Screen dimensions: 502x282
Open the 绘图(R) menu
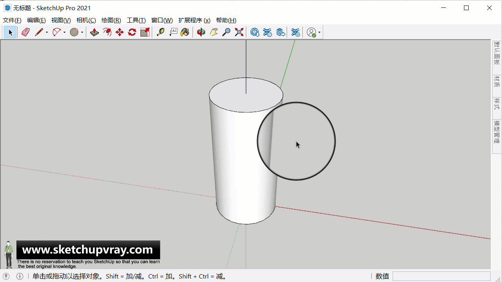[x=111, y=20]
